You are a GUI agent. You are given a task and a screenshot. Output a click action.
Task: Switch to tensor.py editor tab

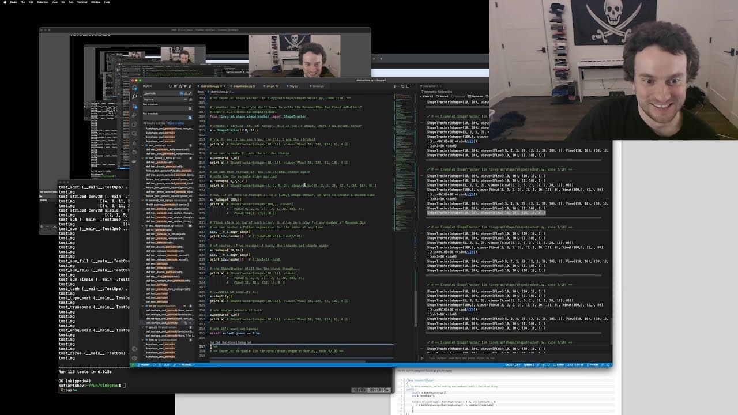click(x=318, y=86)
